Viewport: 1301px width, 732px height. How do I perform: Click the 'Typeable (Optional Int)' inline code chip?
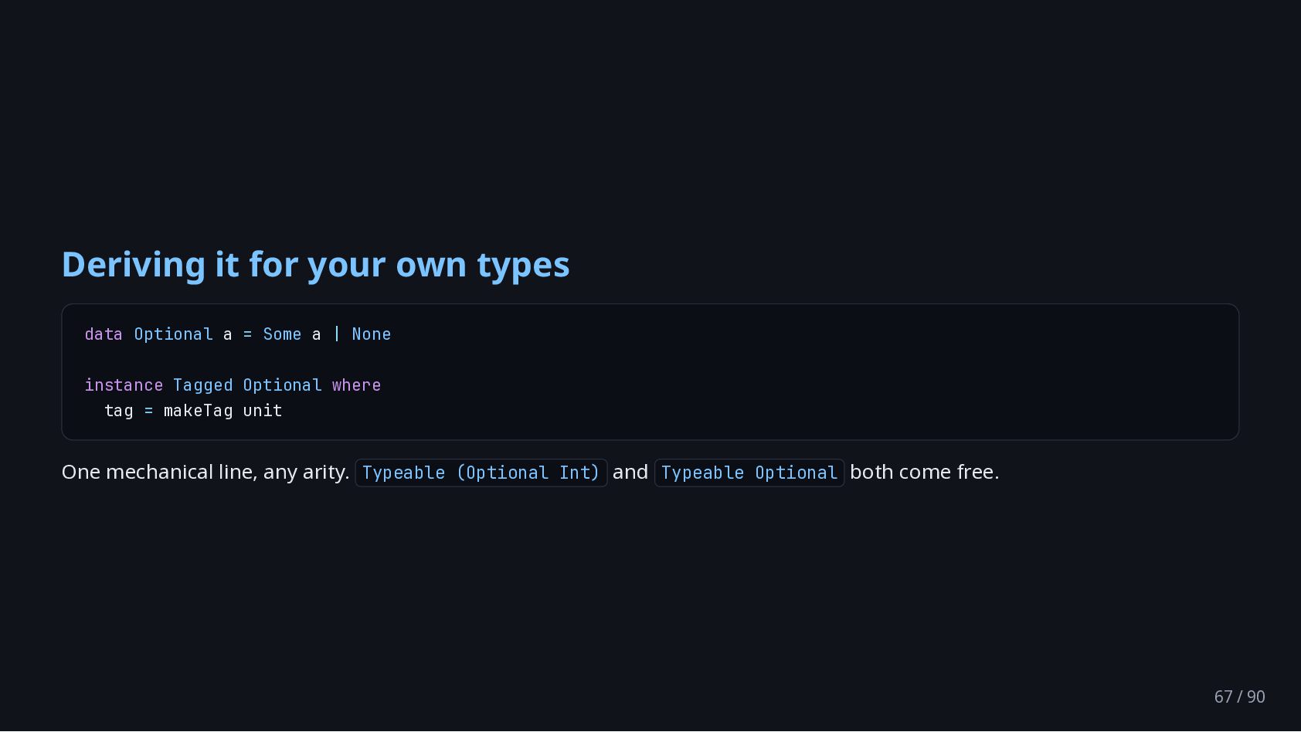pyautogui.click(x=481, y=473)
